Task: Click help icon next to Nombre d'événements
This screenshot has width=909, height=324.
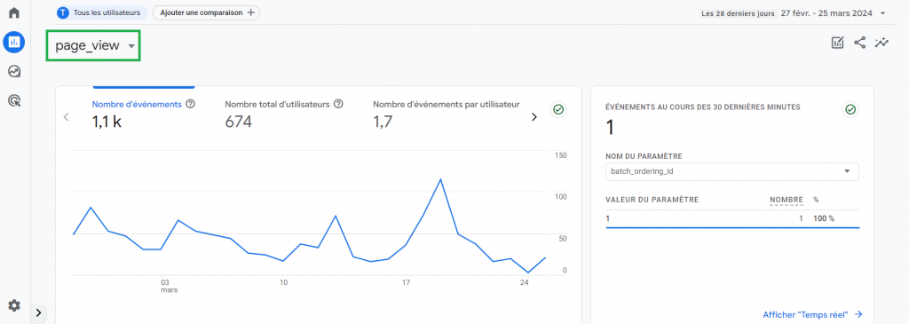Action: click(x=190, y=105)
